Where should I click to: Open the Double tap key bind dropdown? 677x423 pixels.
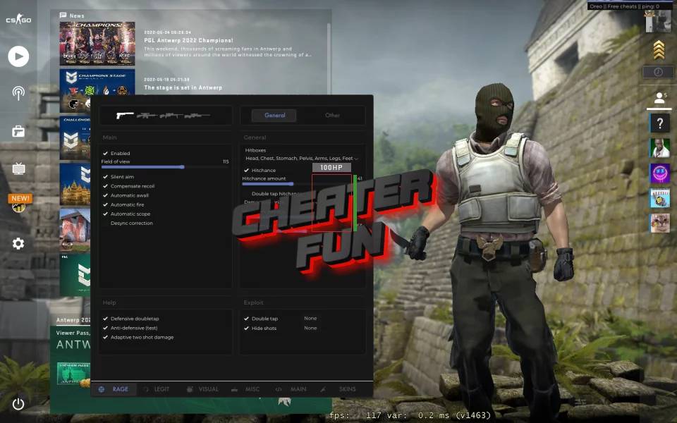click(310, 318)
